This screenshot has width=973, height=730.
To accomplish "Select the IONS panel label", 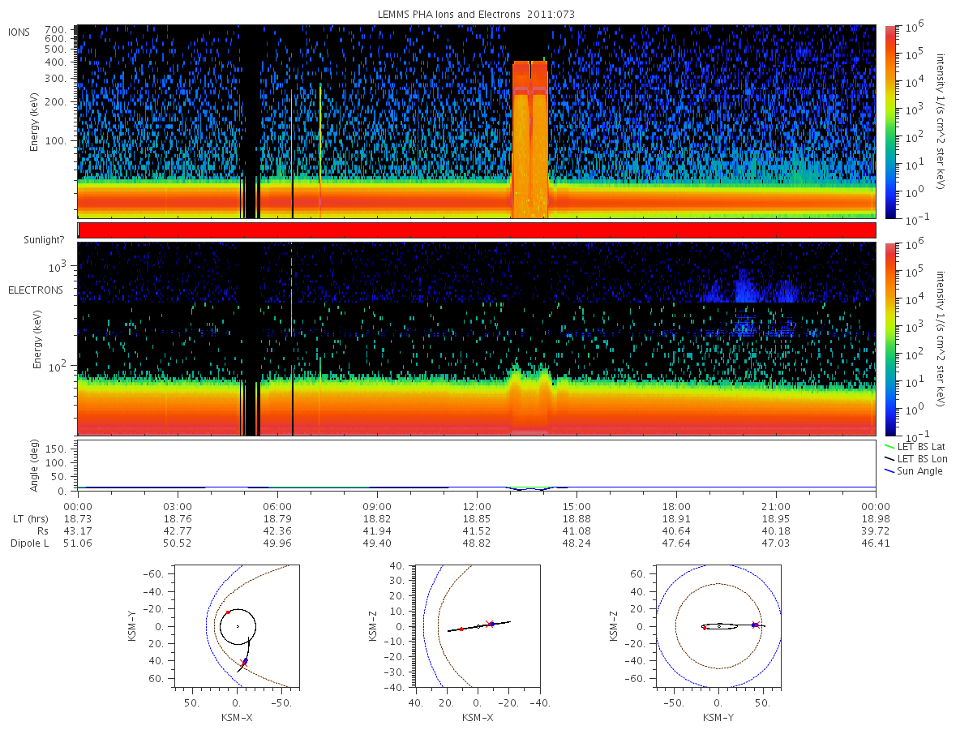I will 19,32.
